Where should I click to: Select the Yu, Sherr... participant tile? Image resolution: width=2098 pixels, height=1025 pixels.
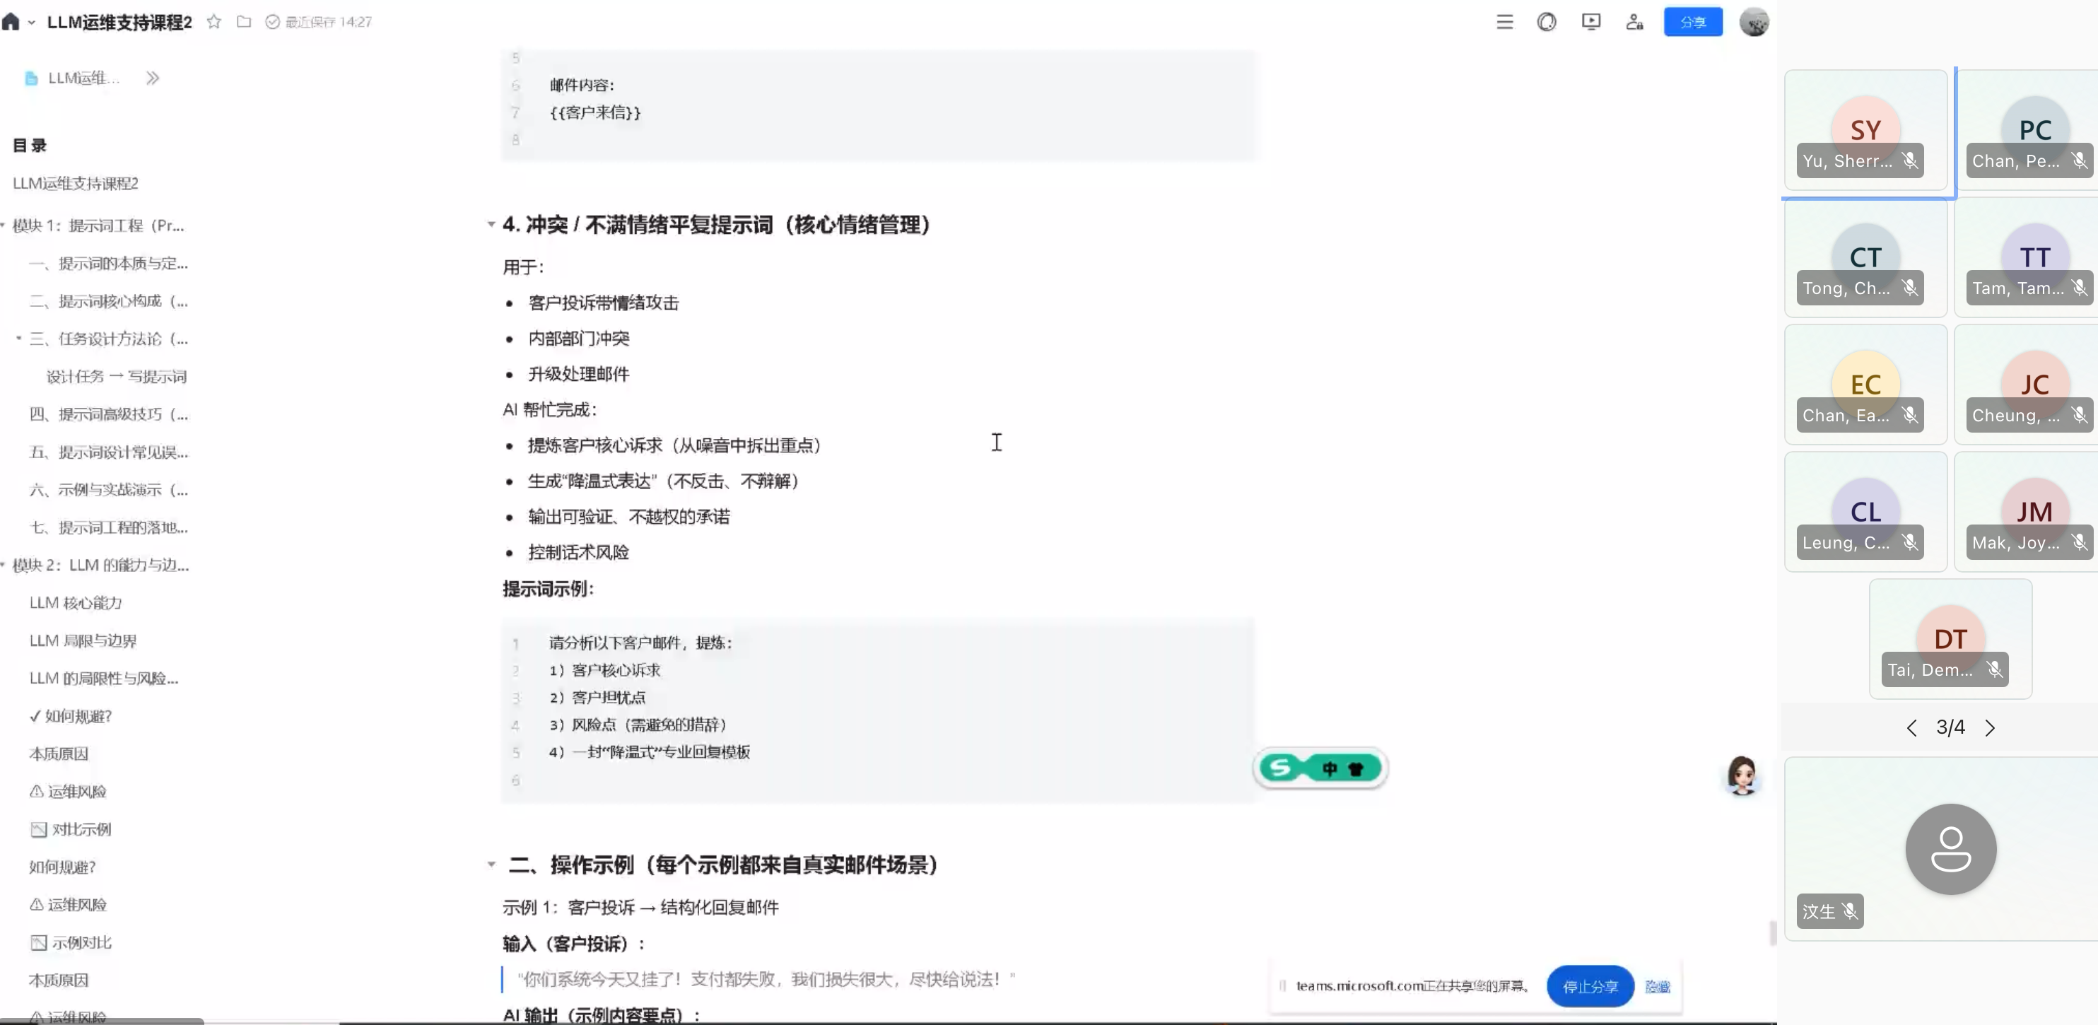point(1865,130)
